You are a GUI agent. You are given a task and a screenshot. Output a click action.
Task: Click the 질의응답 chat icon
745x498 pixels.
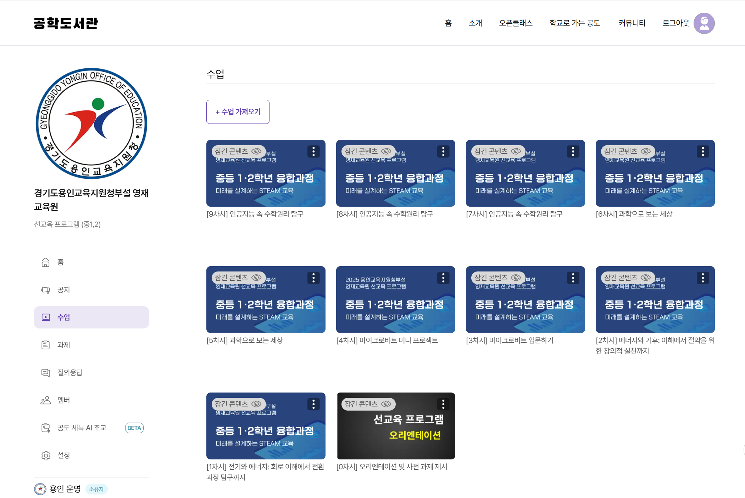(45, 372)
